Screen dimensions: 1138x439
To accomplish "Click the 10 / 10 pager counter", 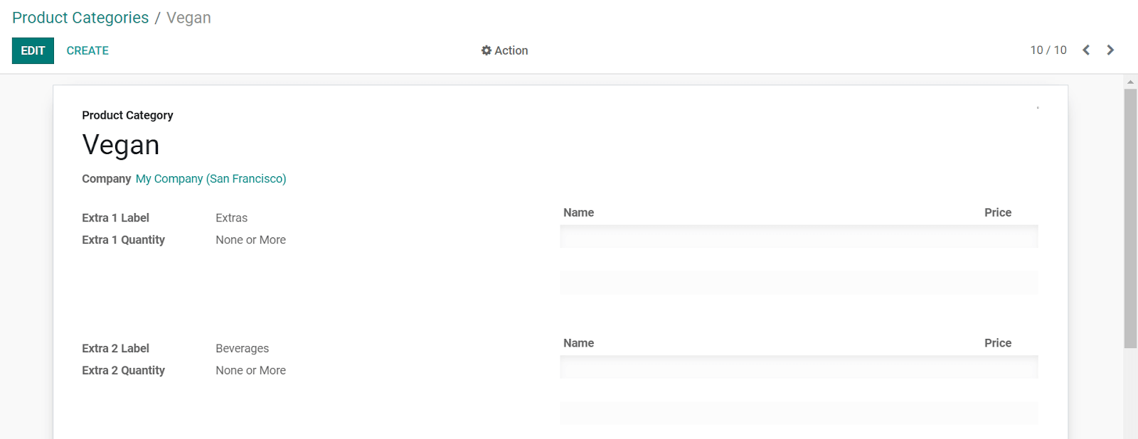I will coord(1048,50).
